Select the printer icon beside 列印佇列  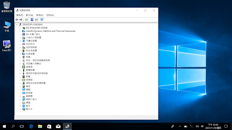[x=24, y=44]
